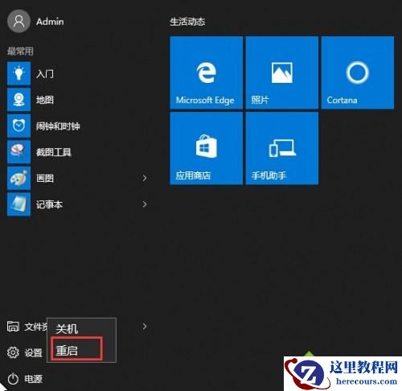This screenshot has width=402, height=391.
Task: Launch the Cortana tile
Action: pyautogui.click(x=358, y=72)
